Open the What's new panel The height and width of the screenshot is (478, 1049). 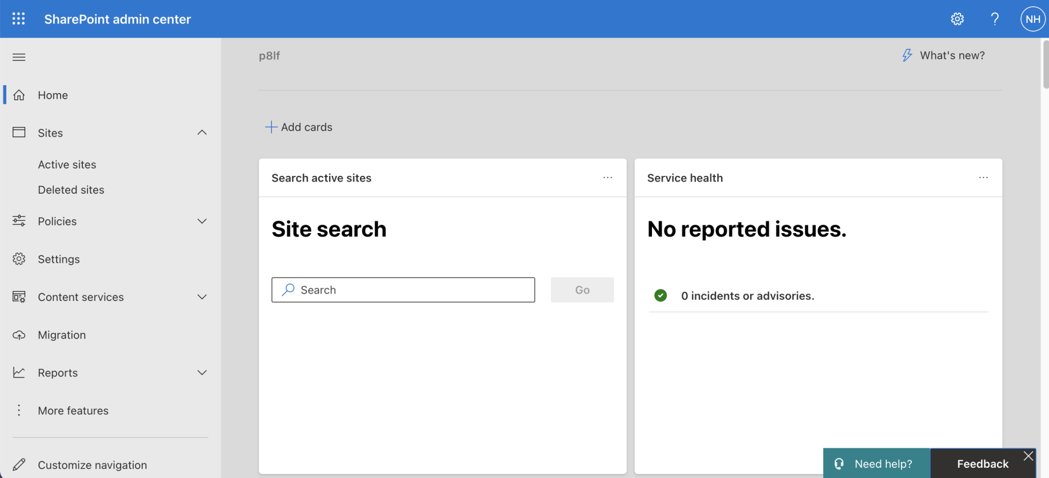[x=943, y=55]
